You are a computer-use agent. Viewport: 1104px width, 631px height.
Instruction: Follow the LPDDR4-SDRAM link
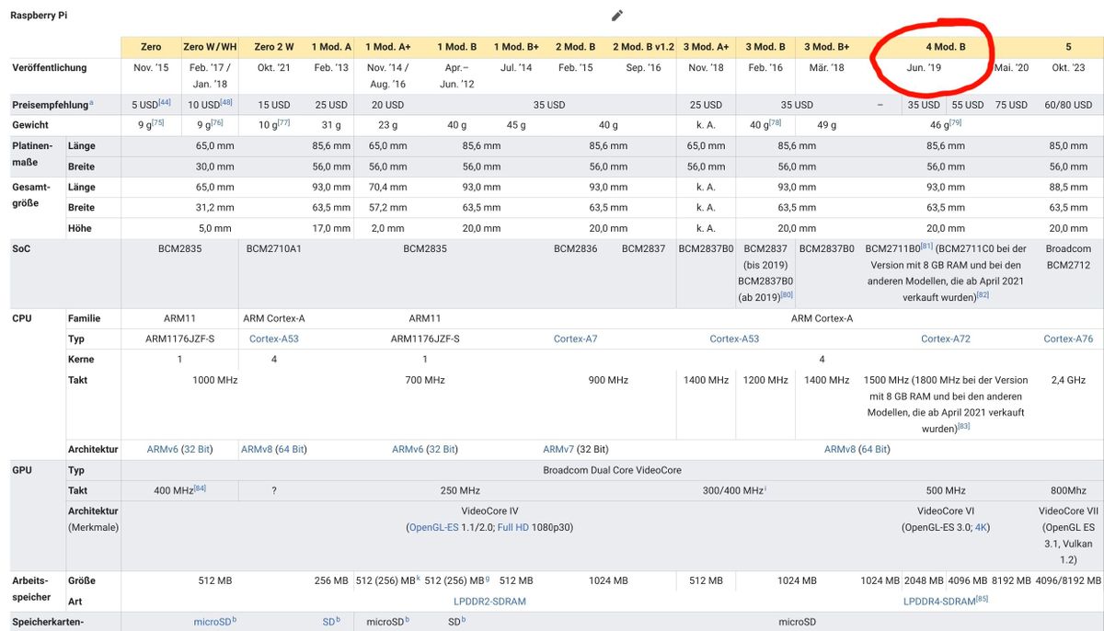click(x=938, y=602)
